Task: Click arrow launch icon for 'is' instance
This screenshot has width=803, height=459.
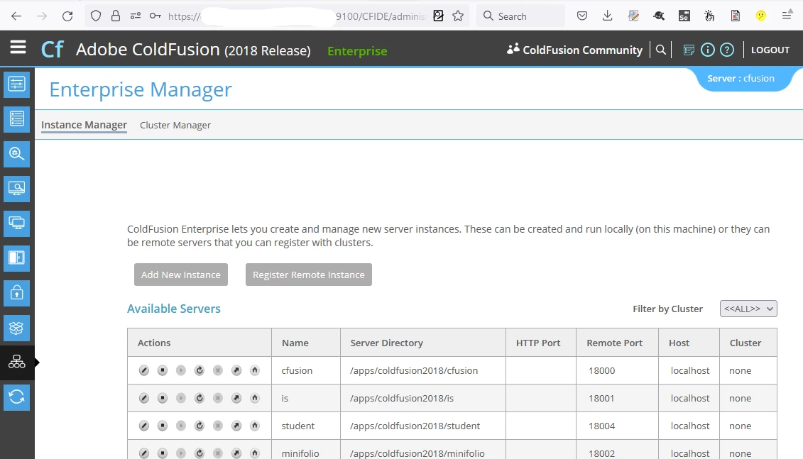Action: (236, 398)
